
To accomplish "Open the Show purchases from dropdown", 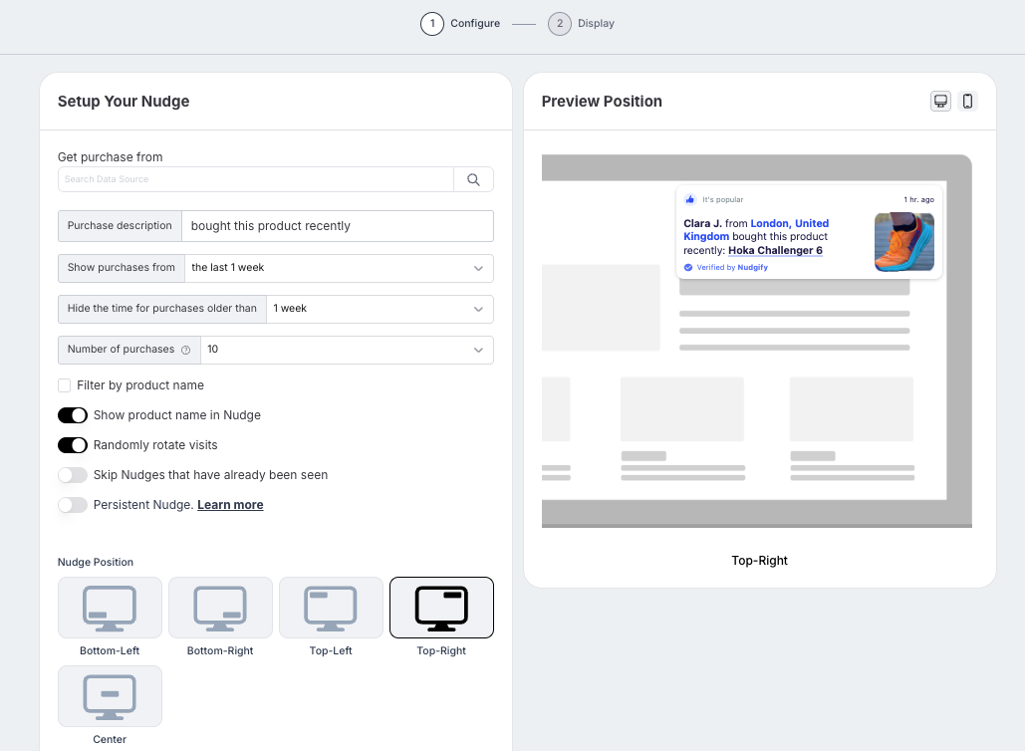I will click(339, 268).
